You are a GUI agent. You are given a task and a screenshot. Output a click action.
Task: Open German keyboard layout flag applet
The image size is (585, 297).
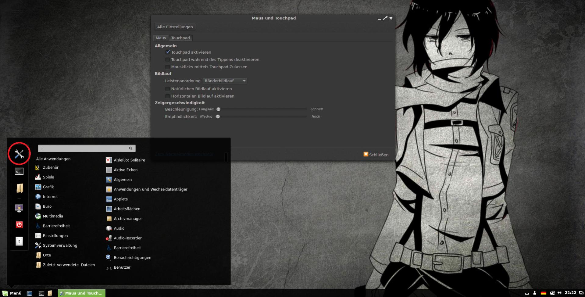[x=543, y=293]
